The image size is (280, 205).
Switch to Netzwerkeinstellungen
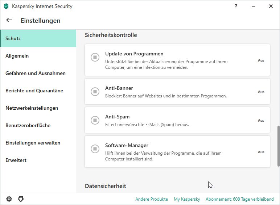click(32, 108)
